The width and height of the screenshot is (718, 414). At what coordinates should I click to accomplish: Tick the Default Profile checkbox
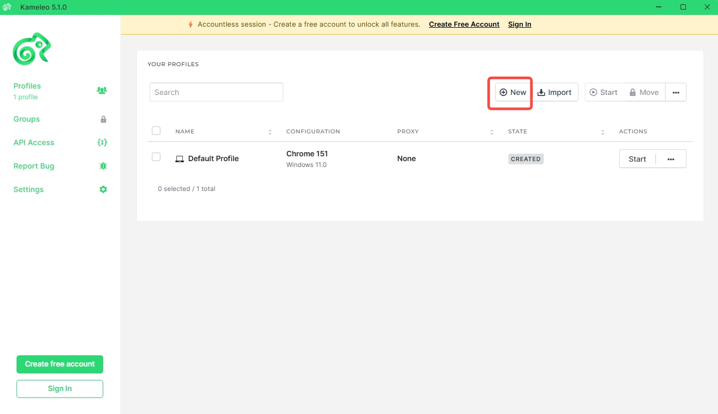(x=156, y=157)
